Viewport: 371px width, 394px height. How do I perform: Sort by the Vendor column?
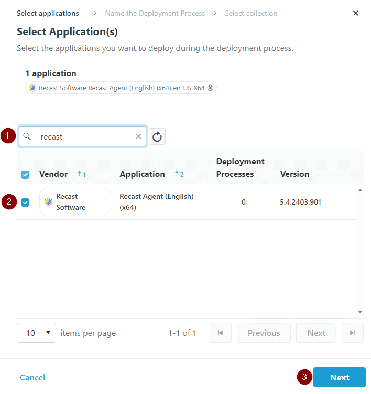point(53,174)
